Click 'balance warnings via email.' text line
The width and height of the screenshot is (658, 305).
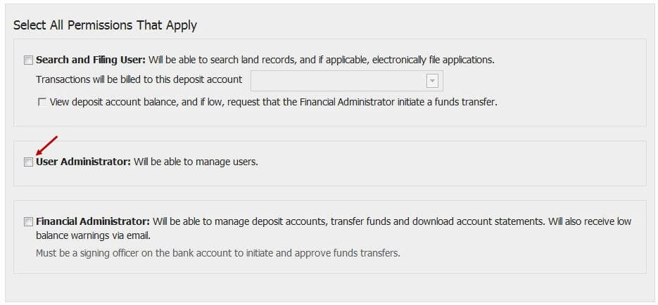tap(93, 236)
